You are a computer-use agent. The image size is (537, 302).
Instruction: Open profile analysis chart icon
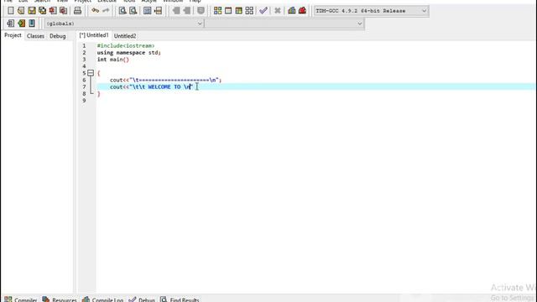point(291,11)
